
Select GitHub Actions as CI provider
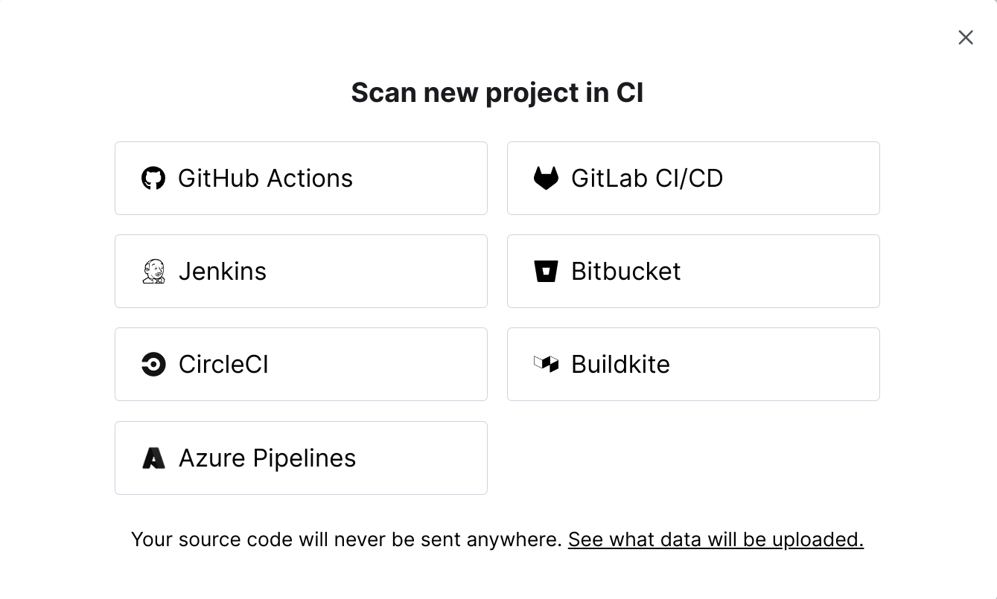click(301, 178)
